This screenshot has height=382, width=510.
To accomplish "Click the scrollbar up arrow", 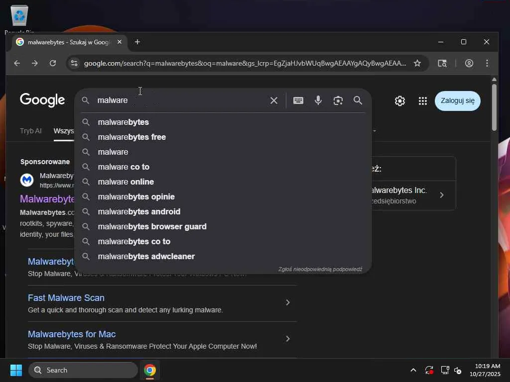I will click(x=494, y=80).
